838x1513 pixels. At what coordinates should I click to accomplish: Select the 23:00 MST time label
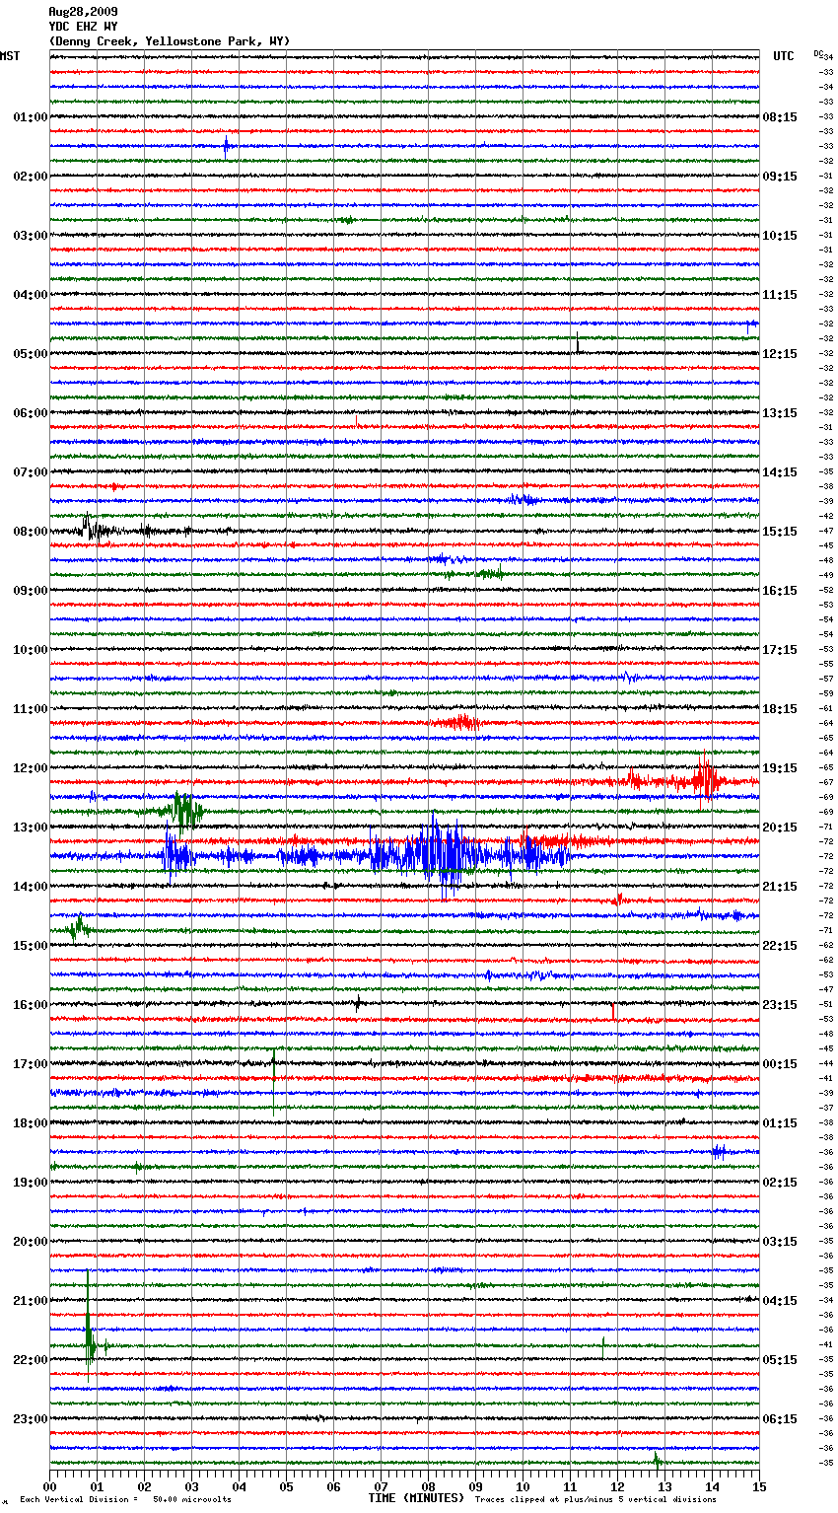click(x=31, y=1419)
